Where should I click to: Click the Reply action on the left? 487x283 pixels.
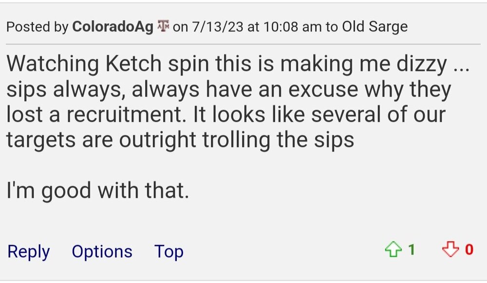[28, 251]
